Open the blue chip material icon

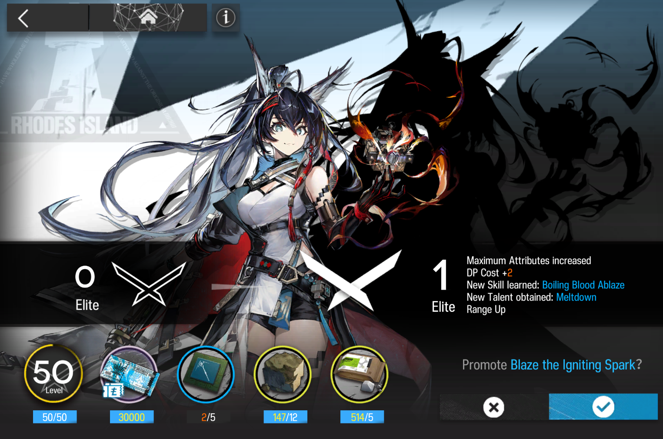pyautogui.click(x=206, y=374)
